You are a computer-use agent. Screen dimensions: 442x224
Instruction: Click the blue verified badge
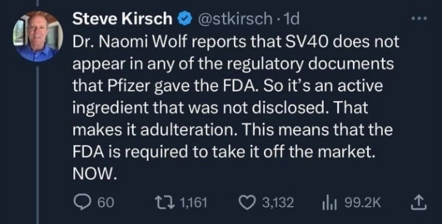[184, 20]
